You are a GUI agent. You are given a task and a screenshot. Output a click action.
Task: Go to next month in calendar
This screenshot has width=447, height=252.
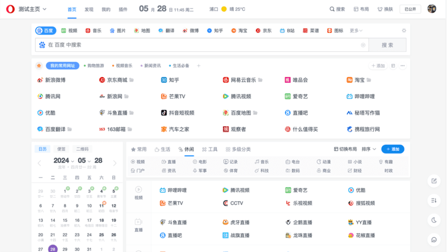115,163
